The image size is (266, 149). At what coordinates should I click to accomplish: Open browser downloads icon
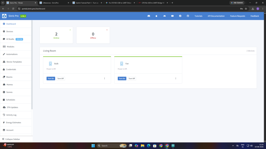[253, 9]
